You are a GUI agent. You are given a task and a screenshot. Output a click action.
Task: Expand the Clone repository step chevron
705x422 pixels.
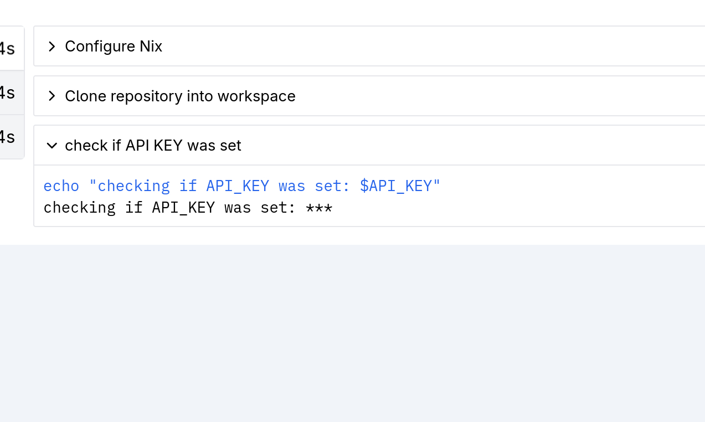52,96
